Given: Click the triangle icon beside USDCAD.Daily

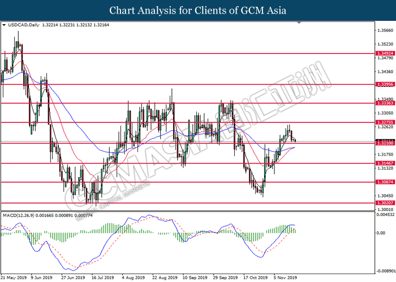Looking at the screenshot, I should [x=5, y=26].
